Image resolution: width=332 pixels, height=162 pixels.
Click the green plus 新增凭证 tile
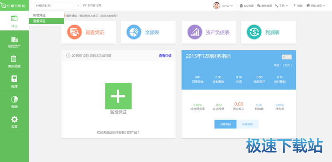point(118,96)
